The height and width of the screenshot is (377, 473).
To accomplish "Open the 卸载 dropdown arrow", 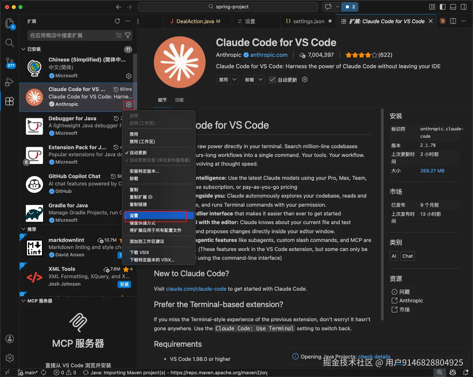I will 260,80.
